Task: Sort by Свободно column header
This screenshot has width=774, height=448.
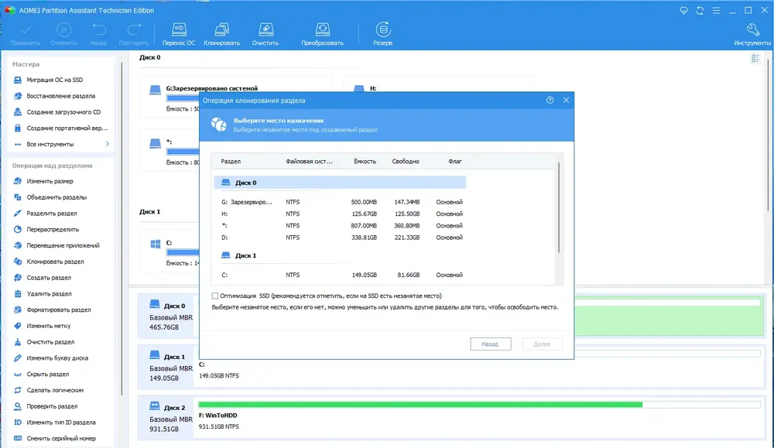Action: [x=406, y=162]
